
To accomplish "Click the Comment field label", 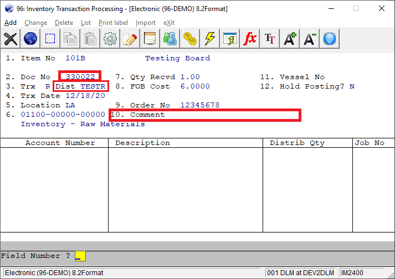I will [147, 115].
